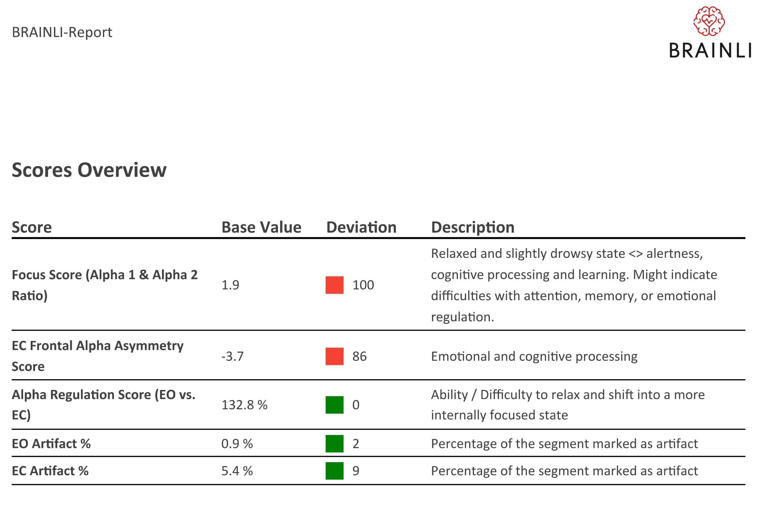Viewport: 759px width, 506px height.
Task: Click the red BRAINLI brain logo icon
Action: pos(709,21)
